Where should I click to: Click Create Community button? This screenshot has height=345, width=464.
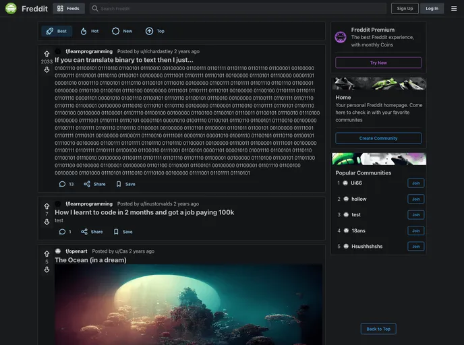(x=378, y=138)
